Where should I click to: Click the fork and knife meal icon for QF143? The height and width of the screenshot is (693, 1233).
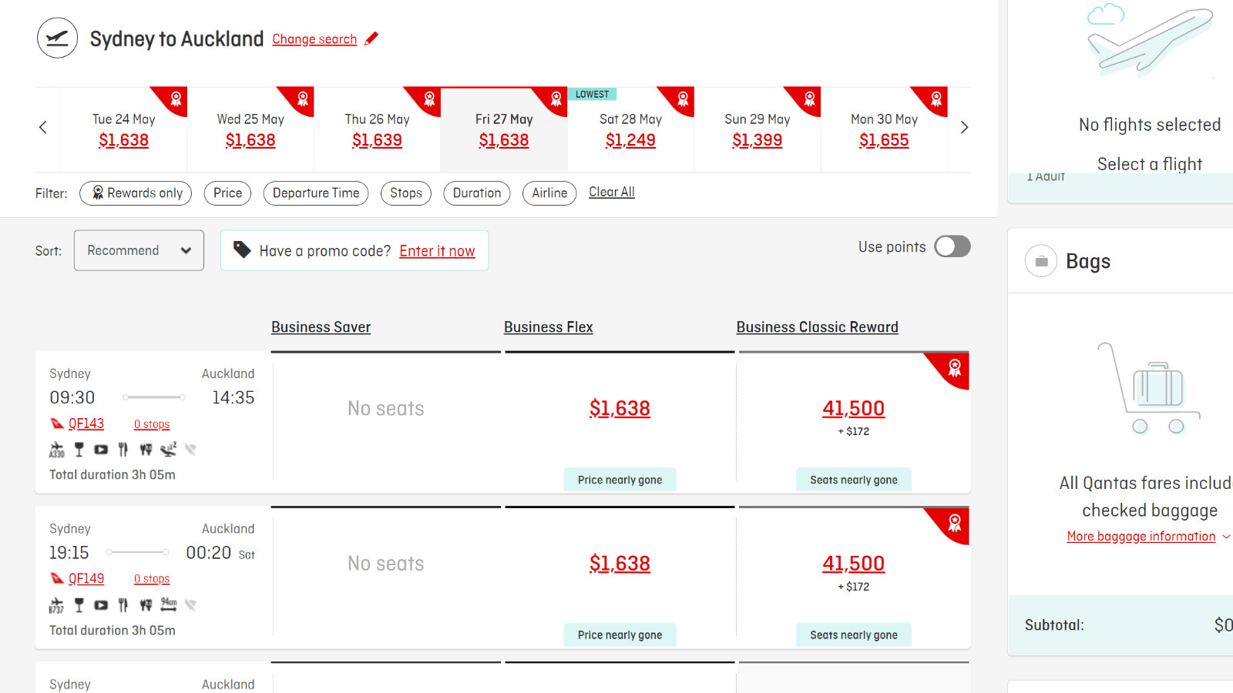[x=123, y=450]
